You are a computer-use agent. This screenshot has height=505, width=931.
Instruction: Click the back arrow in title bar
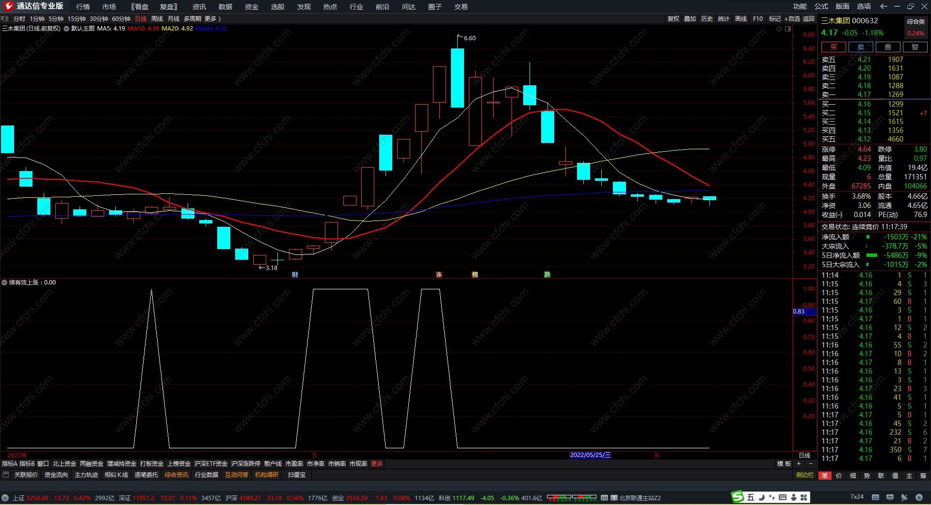point(883,6)
